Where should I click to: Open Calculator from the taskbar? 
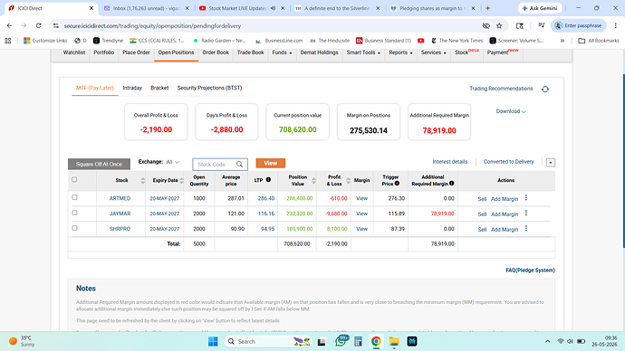(x=358, y=341)
